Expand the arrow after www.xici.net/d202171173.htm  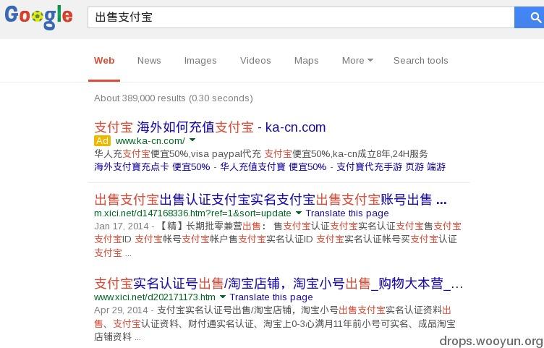click(223, 297)
